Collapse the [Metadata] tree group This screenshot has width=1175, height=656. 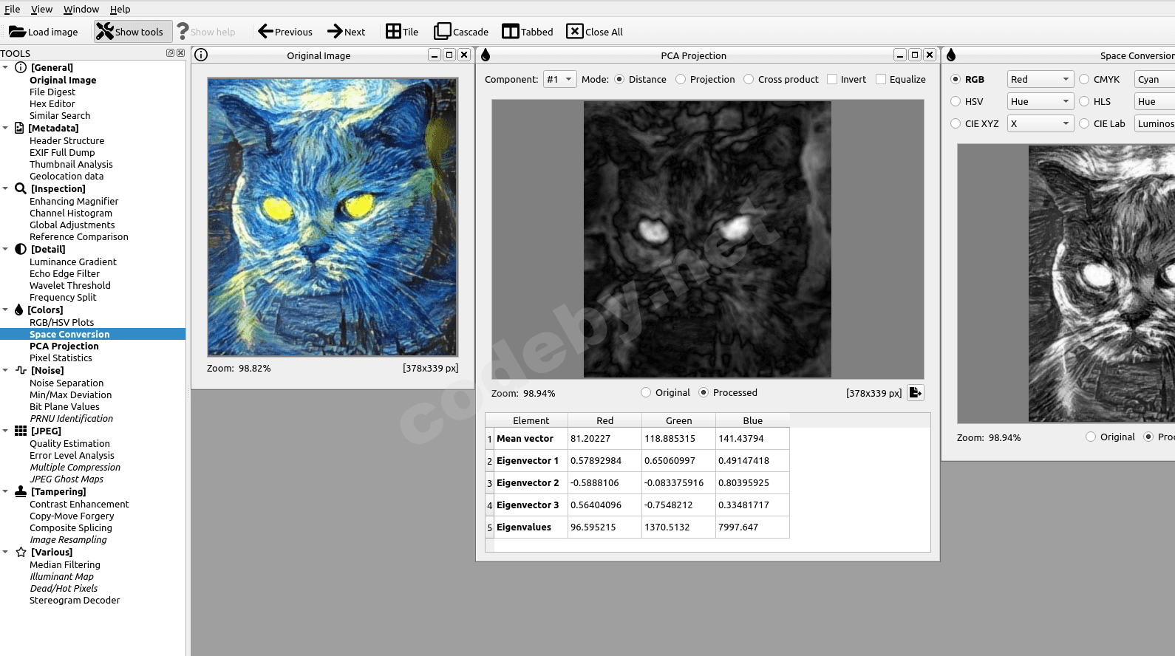pos(6,129)
